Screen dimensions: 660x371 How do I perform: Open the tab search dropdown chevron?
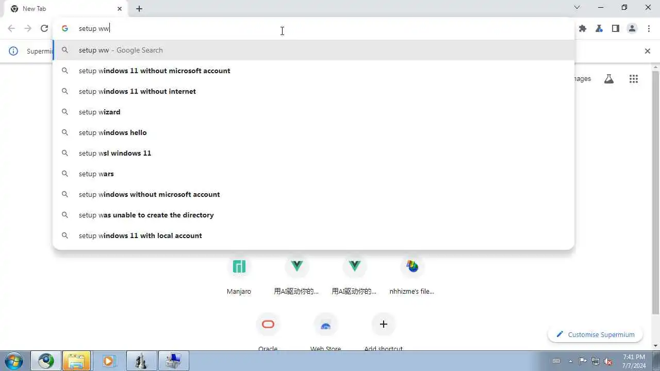[577, 7]
